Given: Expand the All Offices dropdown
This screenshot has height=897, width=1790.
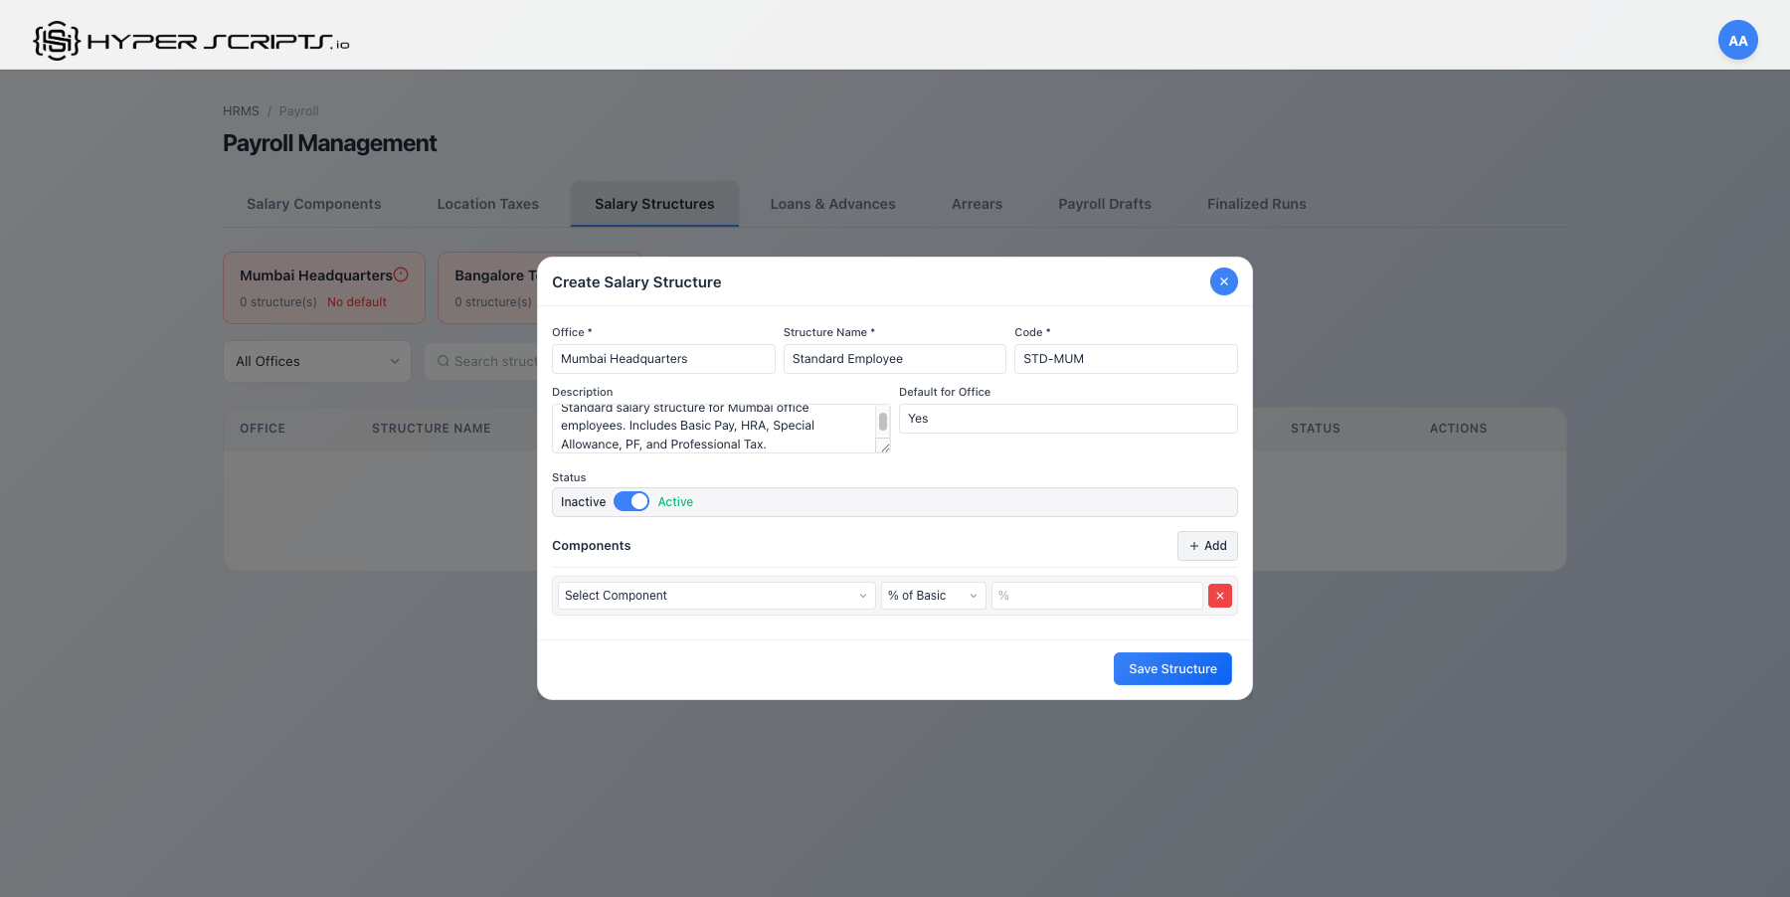Looking at the screenshot, I should tap(316, 361).
